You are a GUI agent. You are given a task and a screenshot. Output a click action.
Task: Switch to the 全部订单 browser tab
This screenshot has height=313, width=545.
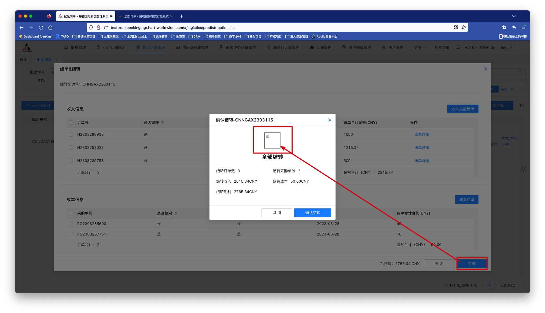[x=146, y=16]
